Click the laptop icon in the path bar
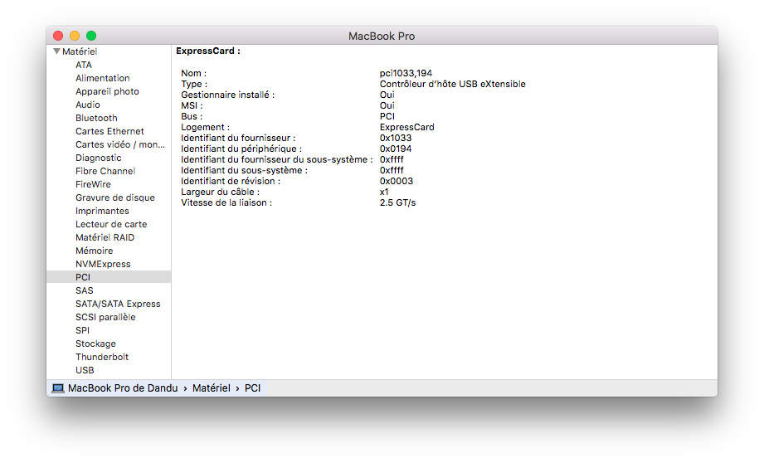 click(58, 388)
